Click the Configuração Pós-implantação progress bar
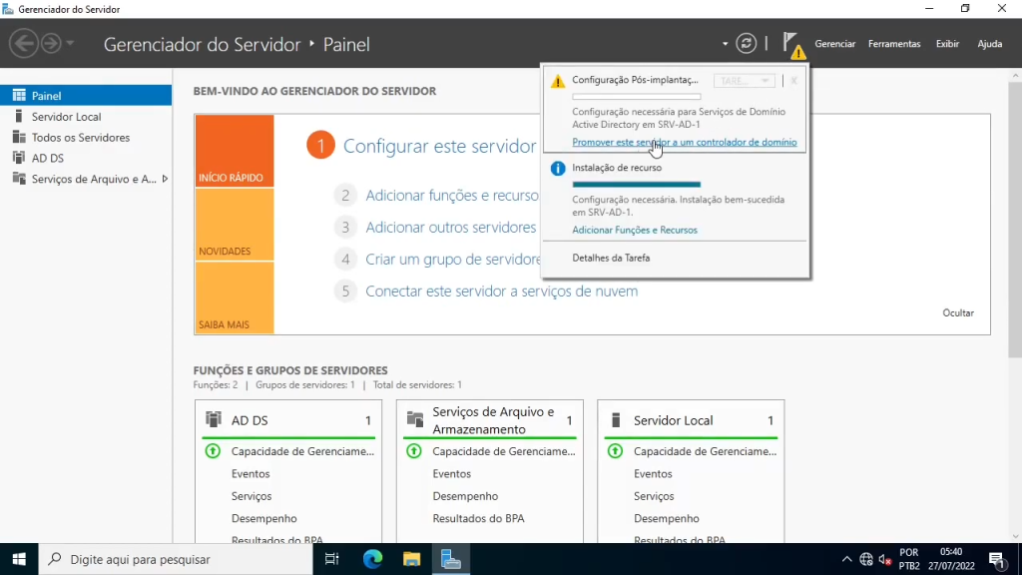The image size is (1022, 575). (x=636, y=97)
